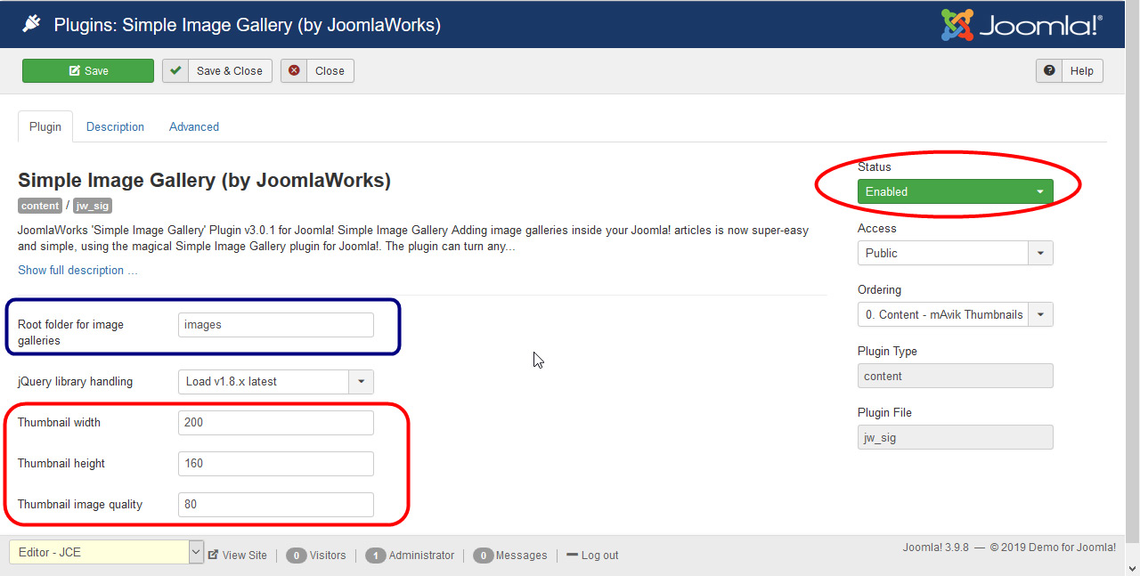The width and height of the screenshot is (1140, 576).
Task: Click the red X icon on the Close button
Action: (294, 70)
